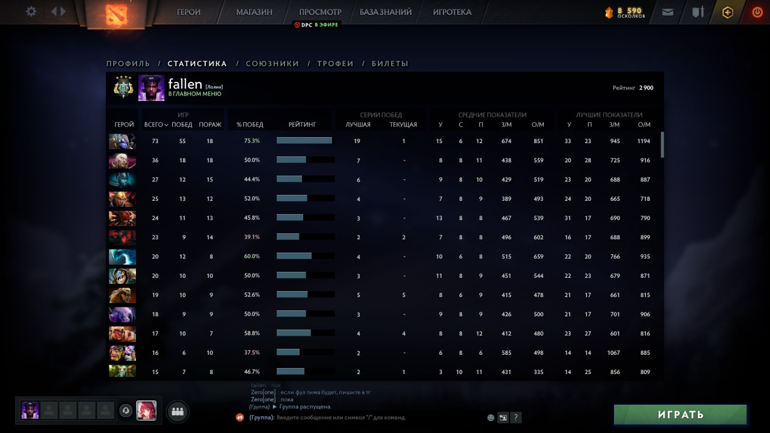
Task: Click the rank medal beside fallen
Action: 123,88
